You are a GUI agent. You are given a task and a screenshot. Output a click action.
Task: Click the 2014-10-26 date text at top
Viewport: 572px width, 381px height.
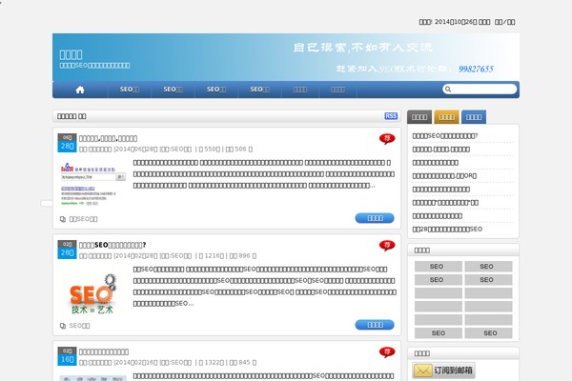pyautogui.click(x=456, y=22)
